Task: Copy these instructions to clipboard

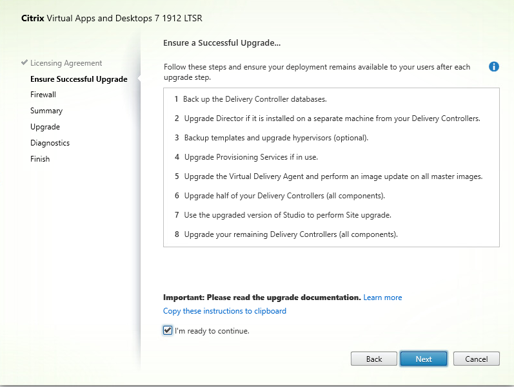Action: click(224, 311)
